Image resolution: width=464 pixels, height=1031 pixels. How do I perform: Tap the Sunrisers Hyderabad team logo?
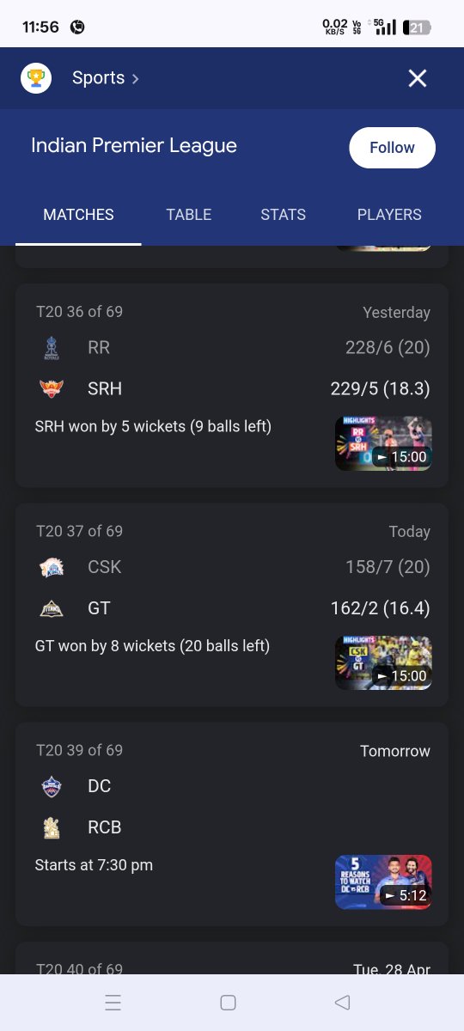tap(52, 389)
